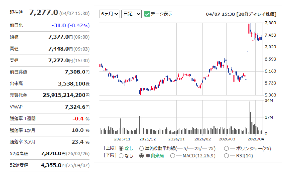The image size is (287, 173).
Task: Click VWAP value 7,324.6円
Action: pos(77,107)
